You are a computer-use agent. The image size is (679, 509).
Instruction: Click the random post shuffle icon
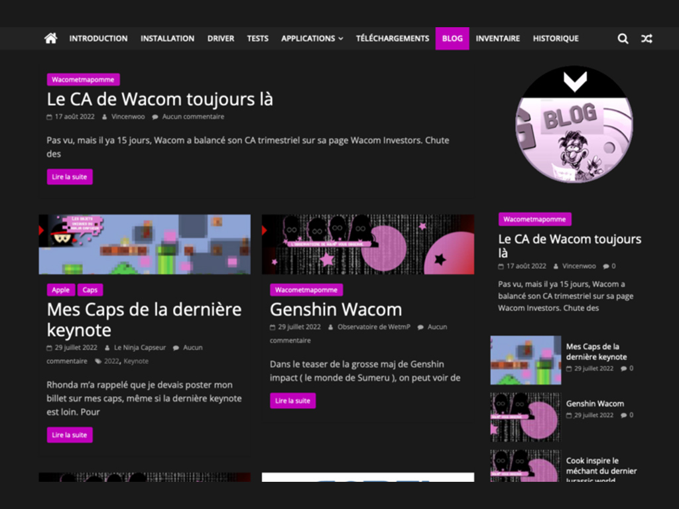(x=647, y=38)
